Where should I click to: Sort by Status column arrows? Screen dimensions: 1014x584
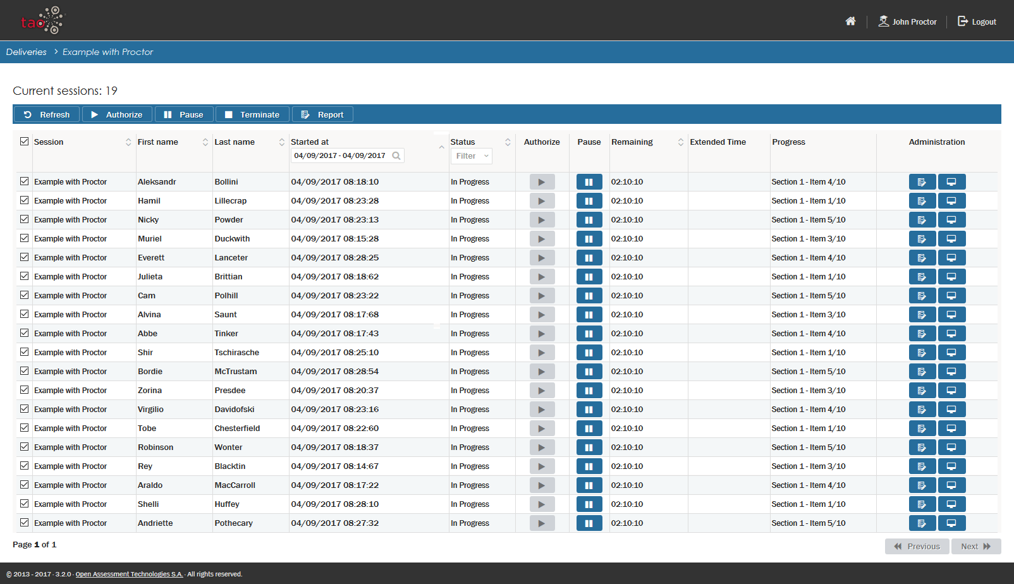click(508, 142)
